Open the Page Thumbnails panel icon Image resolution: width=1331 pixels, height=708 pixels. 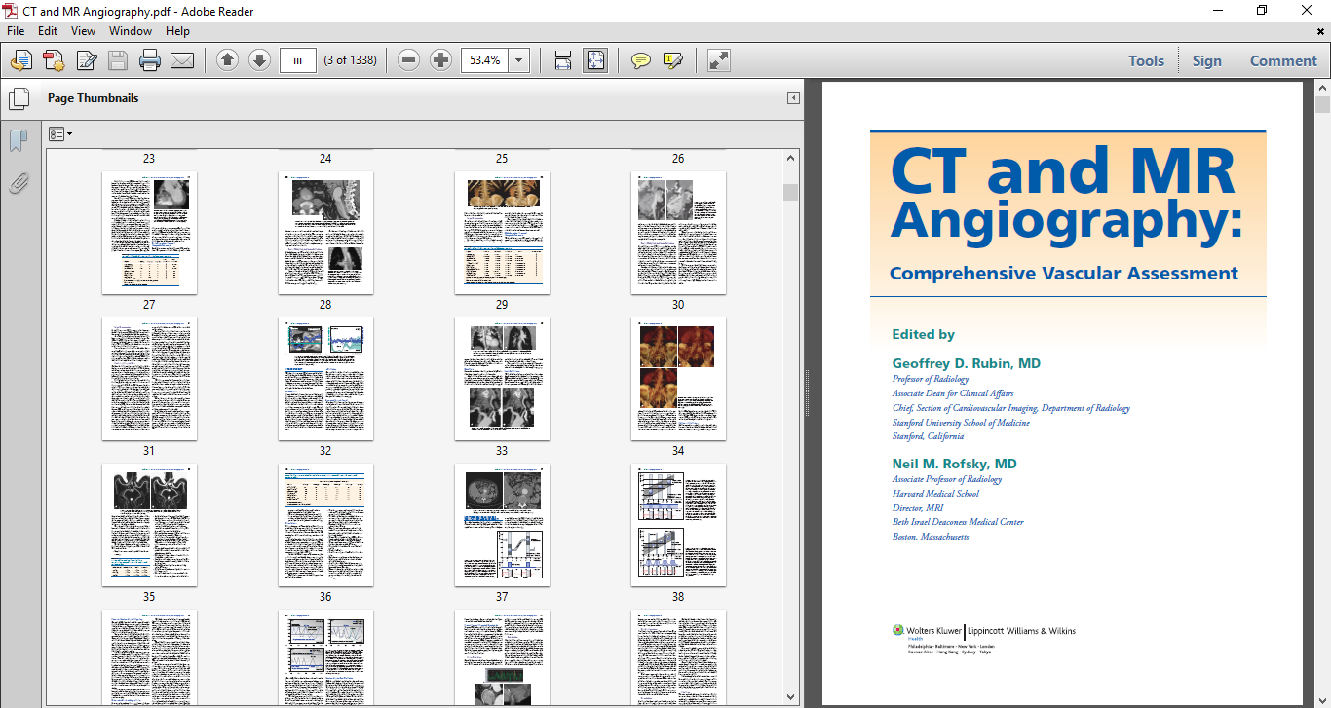(x=19, y=98)
